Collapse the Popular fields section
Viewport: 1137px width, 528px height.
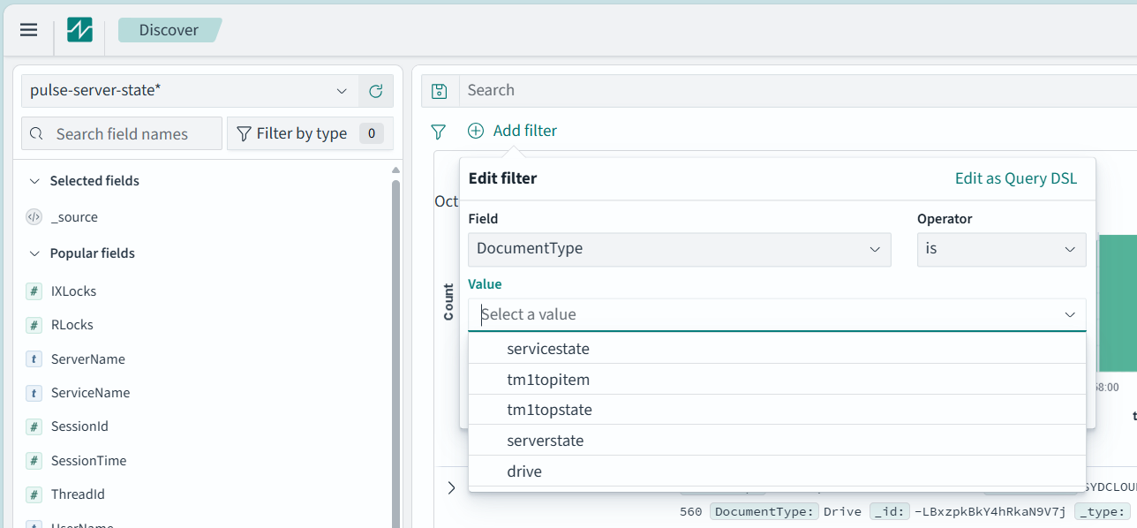coord(34,253)
